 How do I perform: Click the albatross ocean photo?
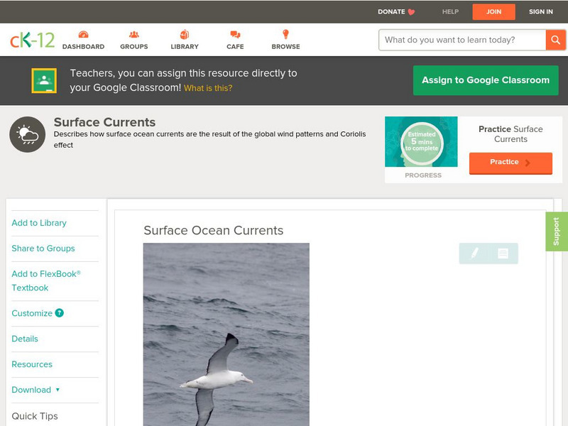point(226,334)
